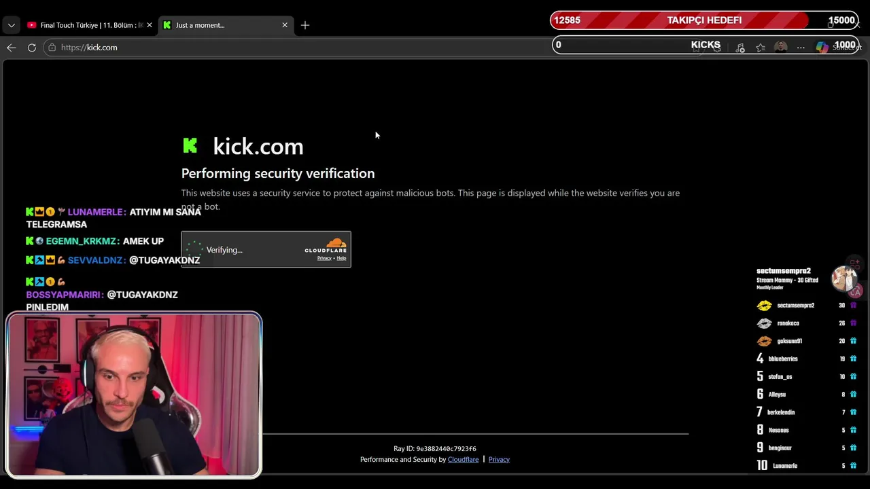870x489 pixels.
Task: Open the browser profile avatar
Action: click(781, 47)
